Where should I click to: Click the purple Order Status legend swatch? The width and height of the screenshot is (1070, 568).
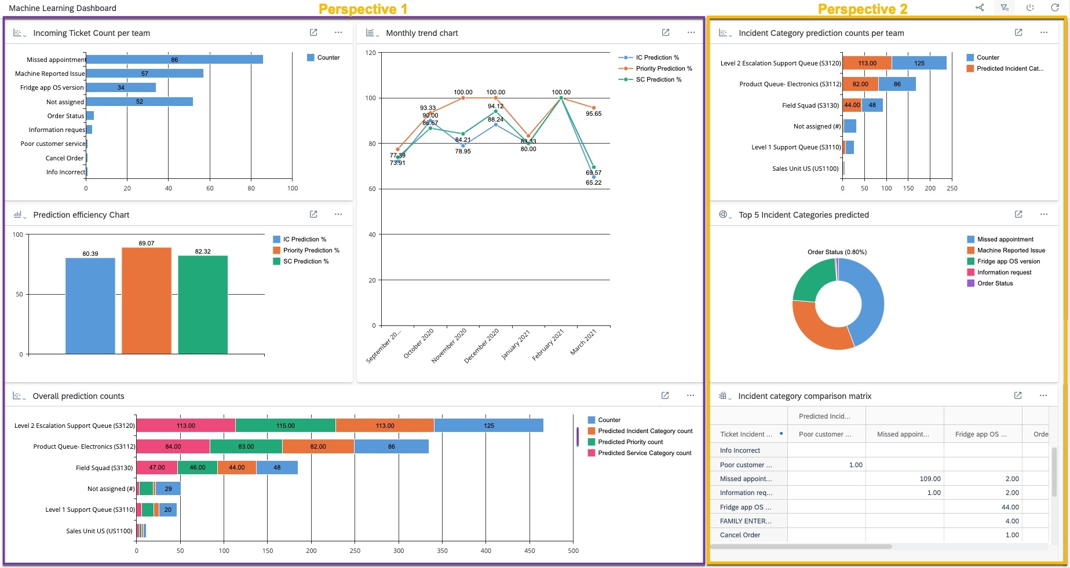[x=970, y=283]
